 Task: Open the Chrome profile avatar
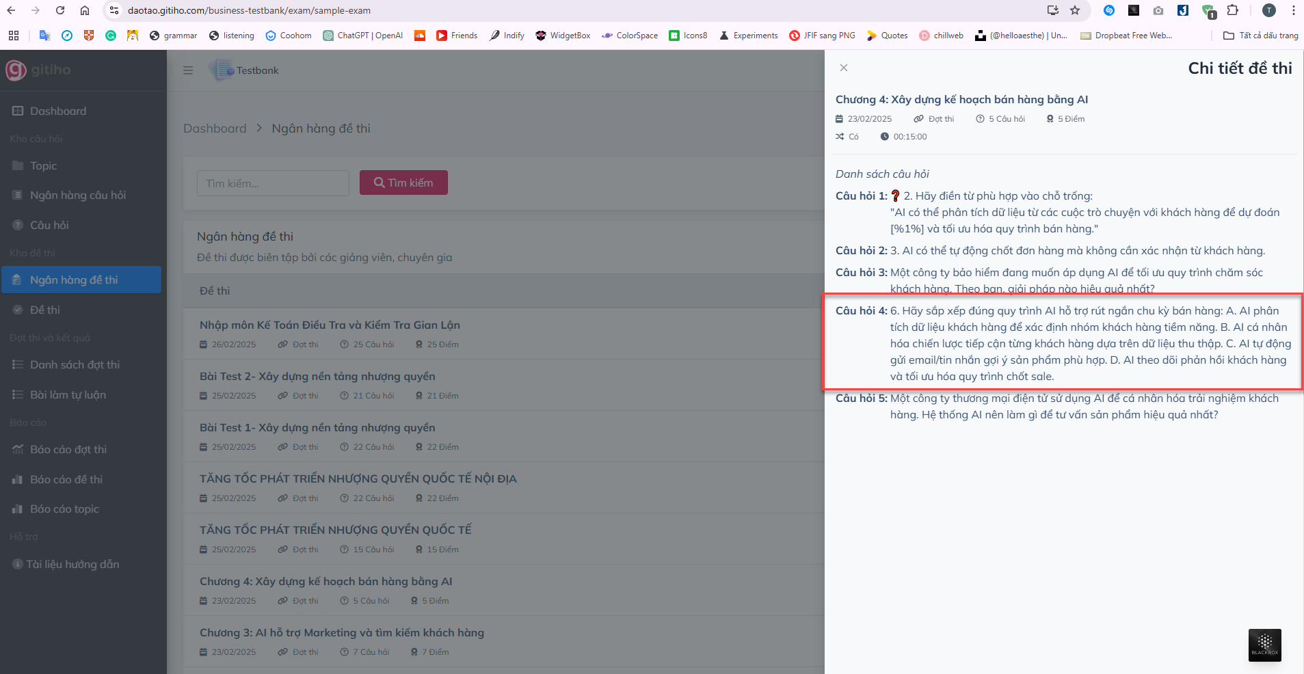point(1269,10)
